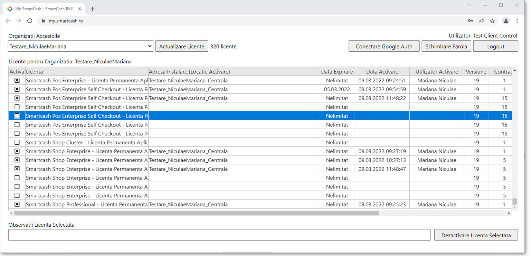Click Licente pentru Organizatia heading text
The image size is (531, 256).
click(x=70, y=62)
